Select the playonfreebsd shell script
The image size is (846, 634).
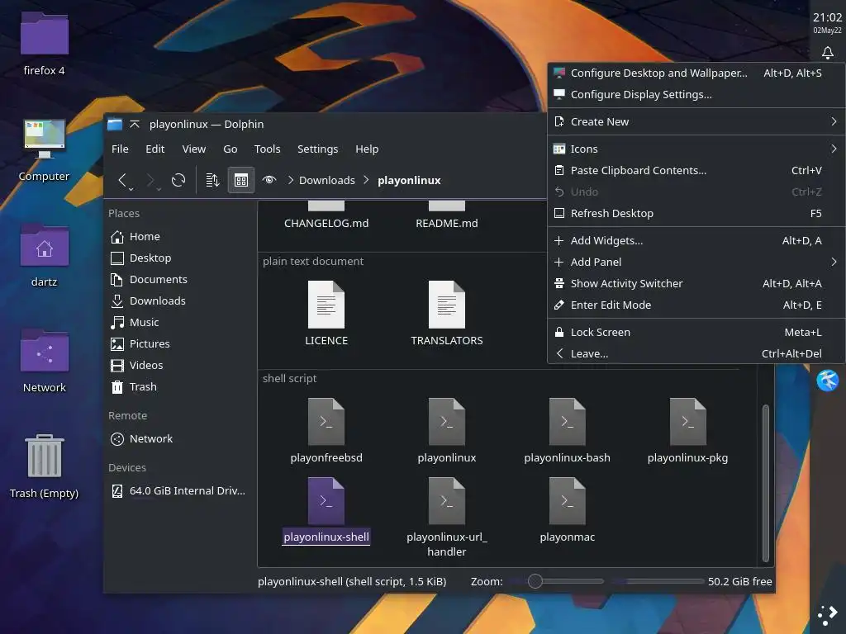326,430
